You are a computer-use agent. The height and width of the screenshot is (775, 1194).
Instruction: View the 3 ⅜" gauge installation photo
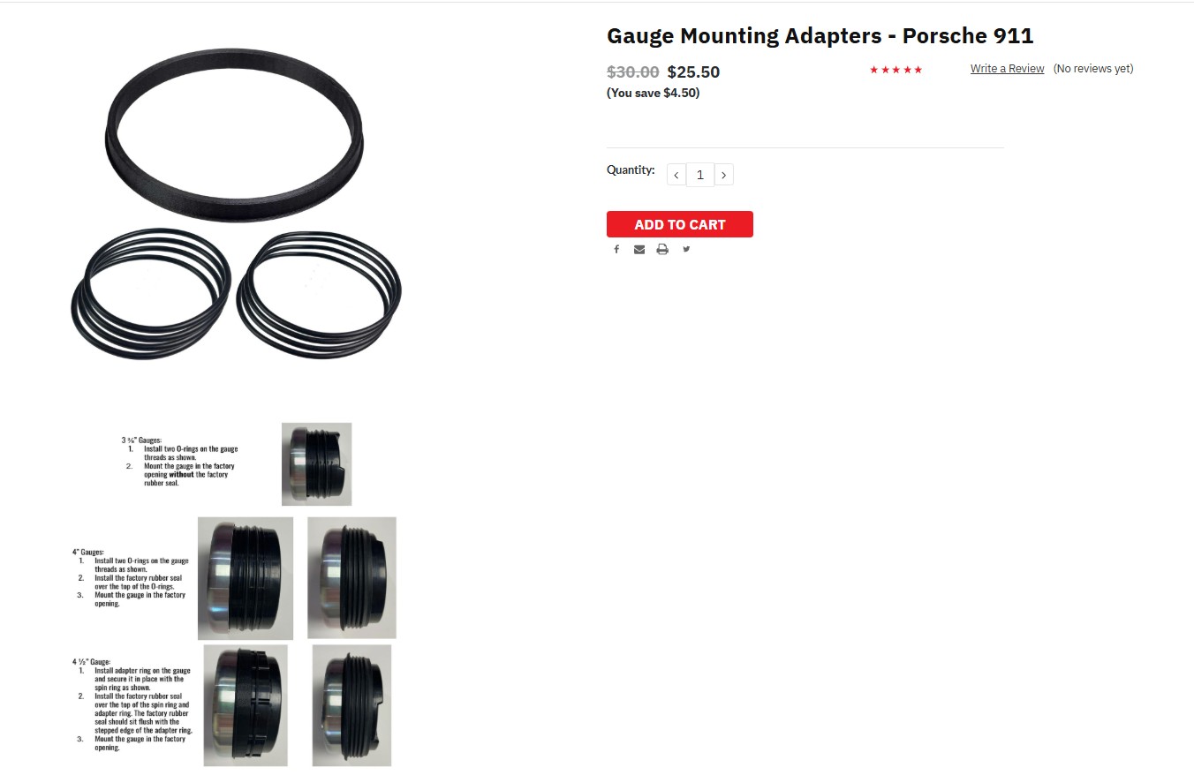coord(316,464)
